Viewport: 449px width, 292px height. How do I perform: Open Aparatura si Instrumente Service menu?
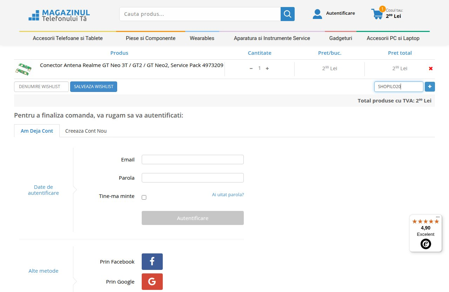click(x=272, y=38)
